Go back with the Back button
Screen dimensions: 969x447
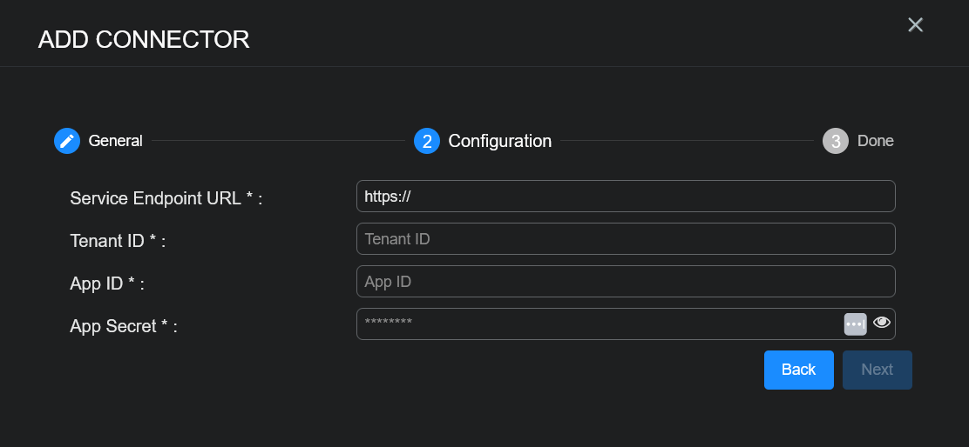pyautogui.click(x=798, y=370)
